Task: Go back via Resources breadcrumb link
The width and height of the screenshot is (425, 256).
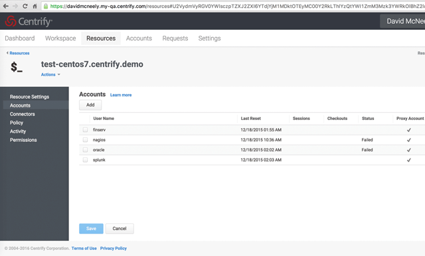Action: pyautogui.click(x=19, y=53)
